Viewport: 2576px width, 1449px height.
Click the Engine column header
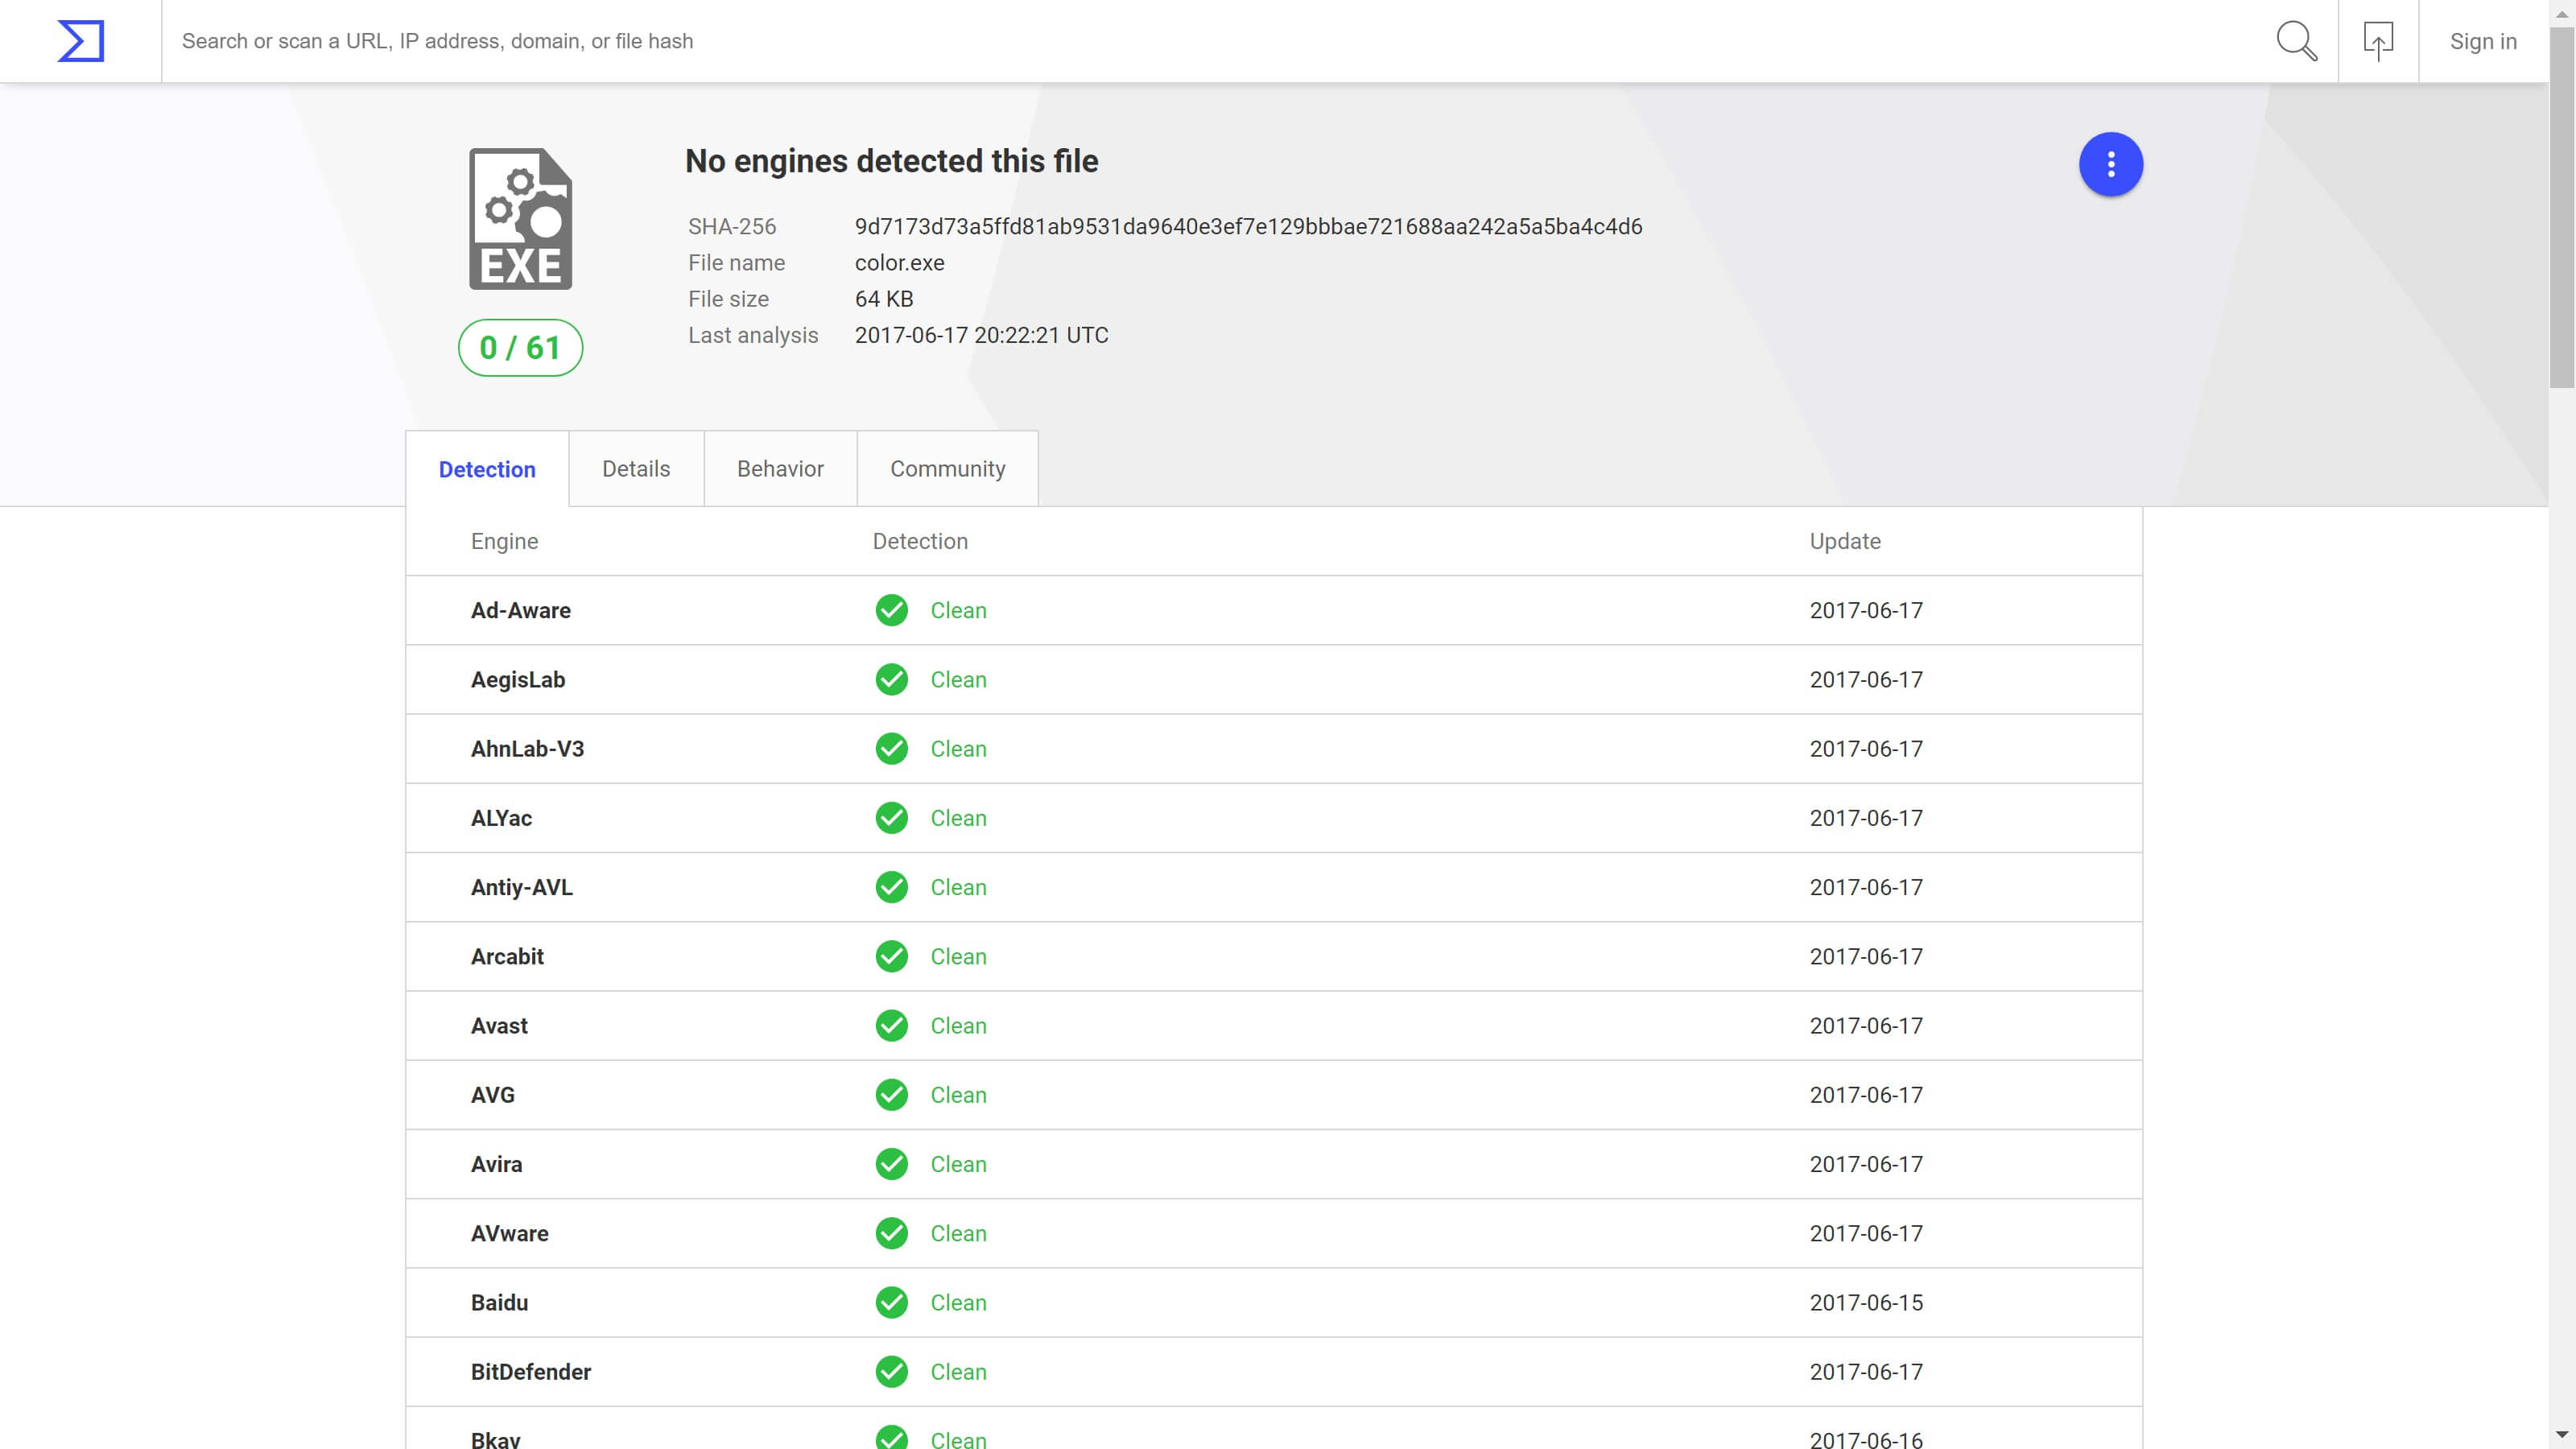tap(504, 541)
